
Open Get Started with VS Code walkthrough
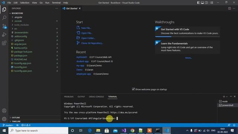(187, 32)
